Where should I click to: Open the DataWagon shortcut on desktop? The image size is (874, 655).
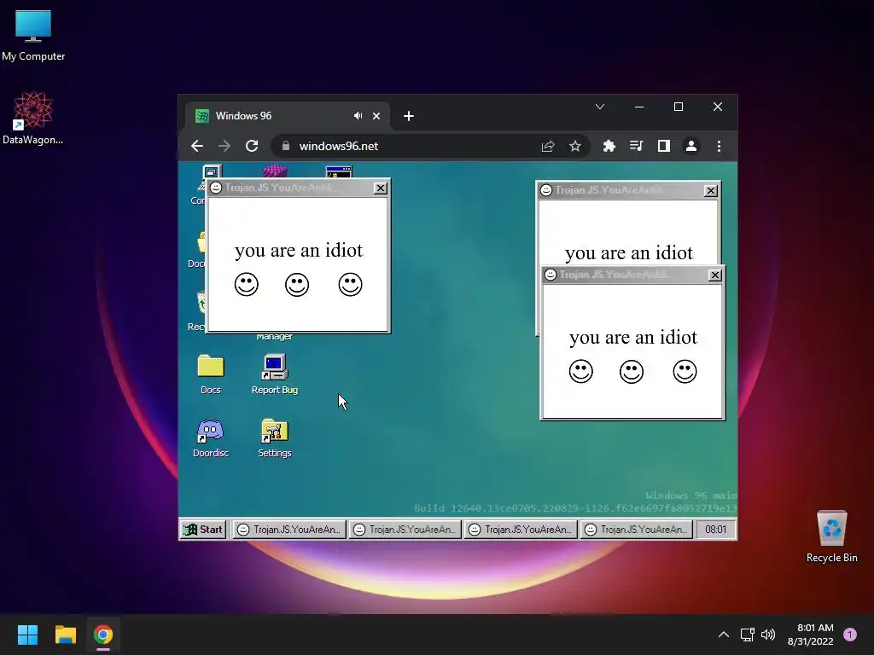[x=33, y=118]
